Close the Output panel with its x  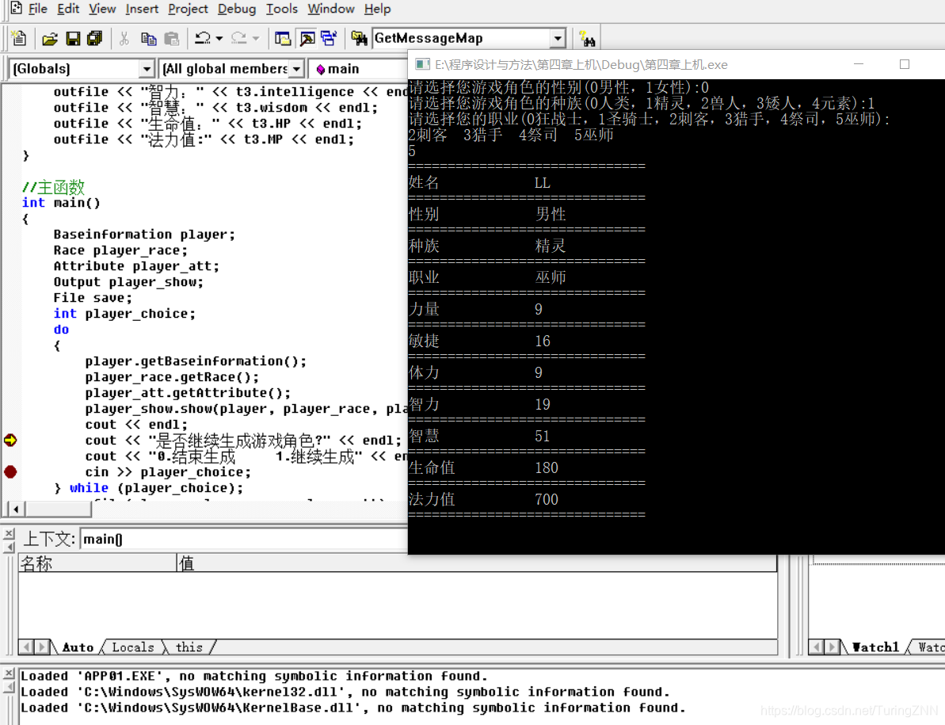click(x=9, y=673)
